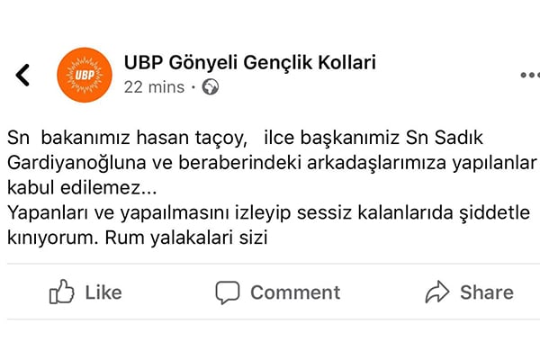
Task: Click the curved arrow Share icon
Action: (x=436, y=292)
